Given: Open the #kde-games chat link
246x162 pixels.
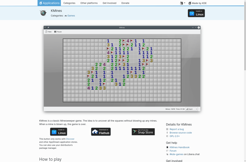Looking at the screenshot, I should (x=176, y=154).
